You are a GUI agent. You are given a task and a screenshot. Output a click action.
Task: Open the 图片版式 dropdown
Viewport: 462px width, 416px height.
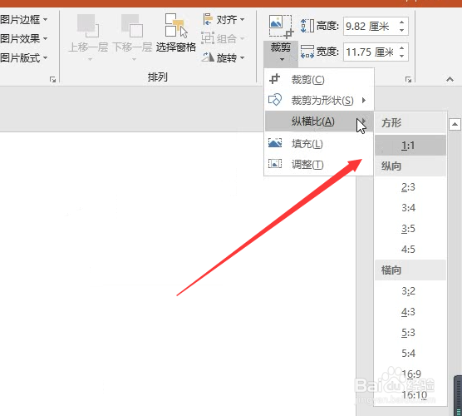23,58
